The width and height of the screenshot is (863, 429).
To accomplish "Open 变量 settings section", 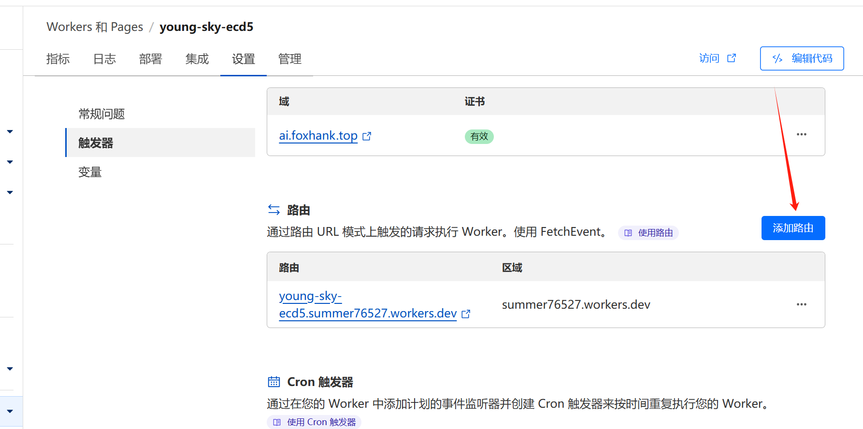I will 90,172.
